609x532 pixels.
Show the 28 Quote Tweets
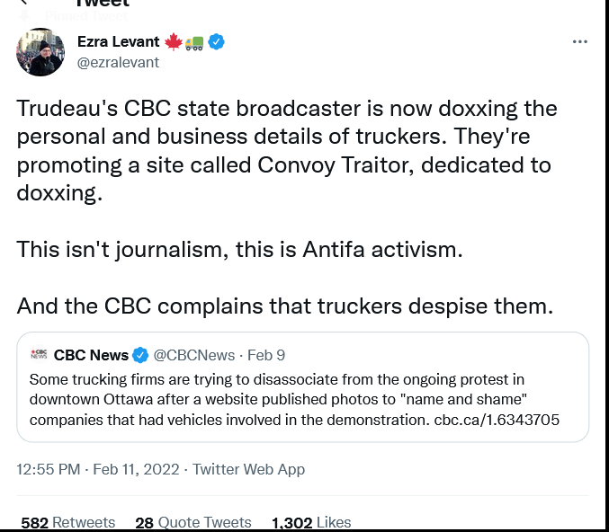193,522
